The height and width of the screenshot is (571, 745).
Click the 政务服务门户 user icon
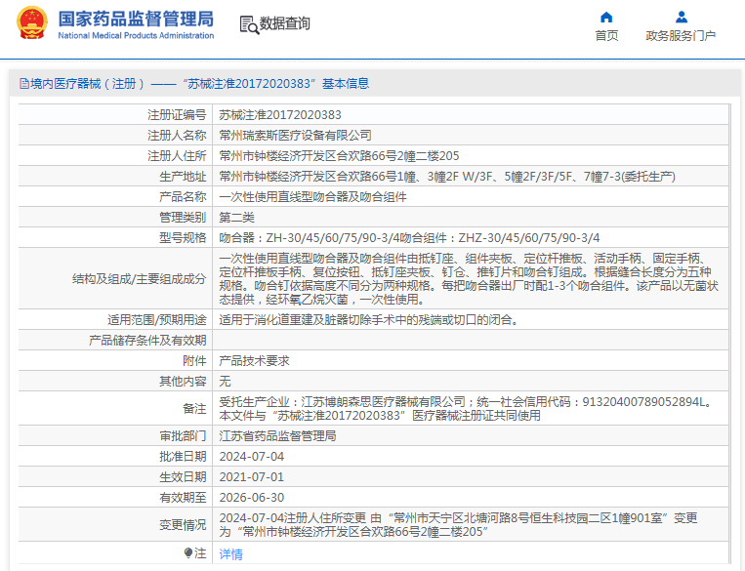682,18
